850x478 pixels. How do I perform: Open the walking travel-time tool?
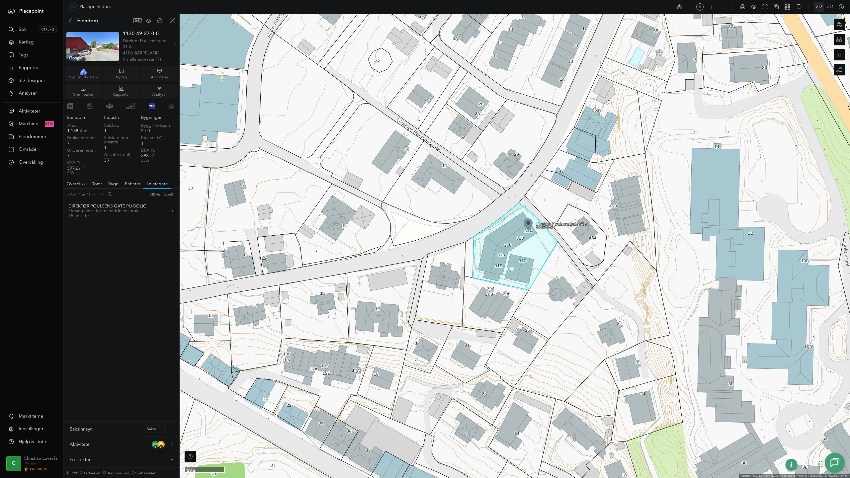coord(839,70)
